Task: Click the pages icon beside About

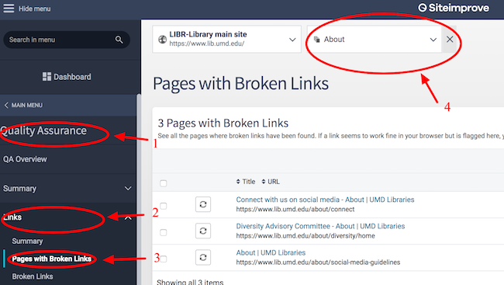Action: (317, 40)
